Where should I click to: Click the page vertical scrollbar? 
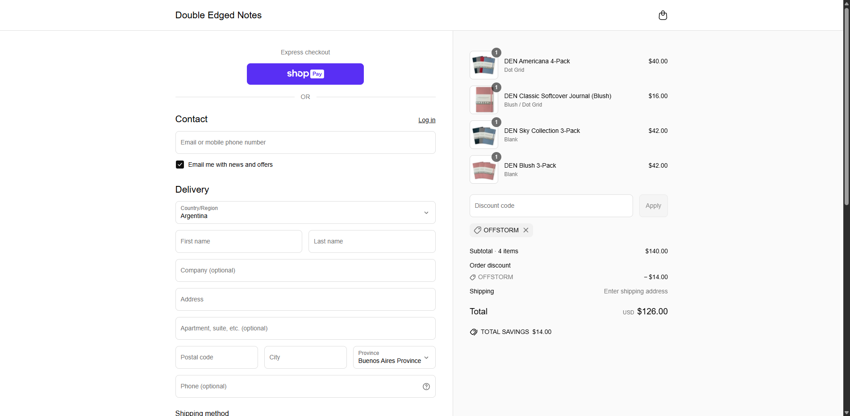click(x=846, y=107)
